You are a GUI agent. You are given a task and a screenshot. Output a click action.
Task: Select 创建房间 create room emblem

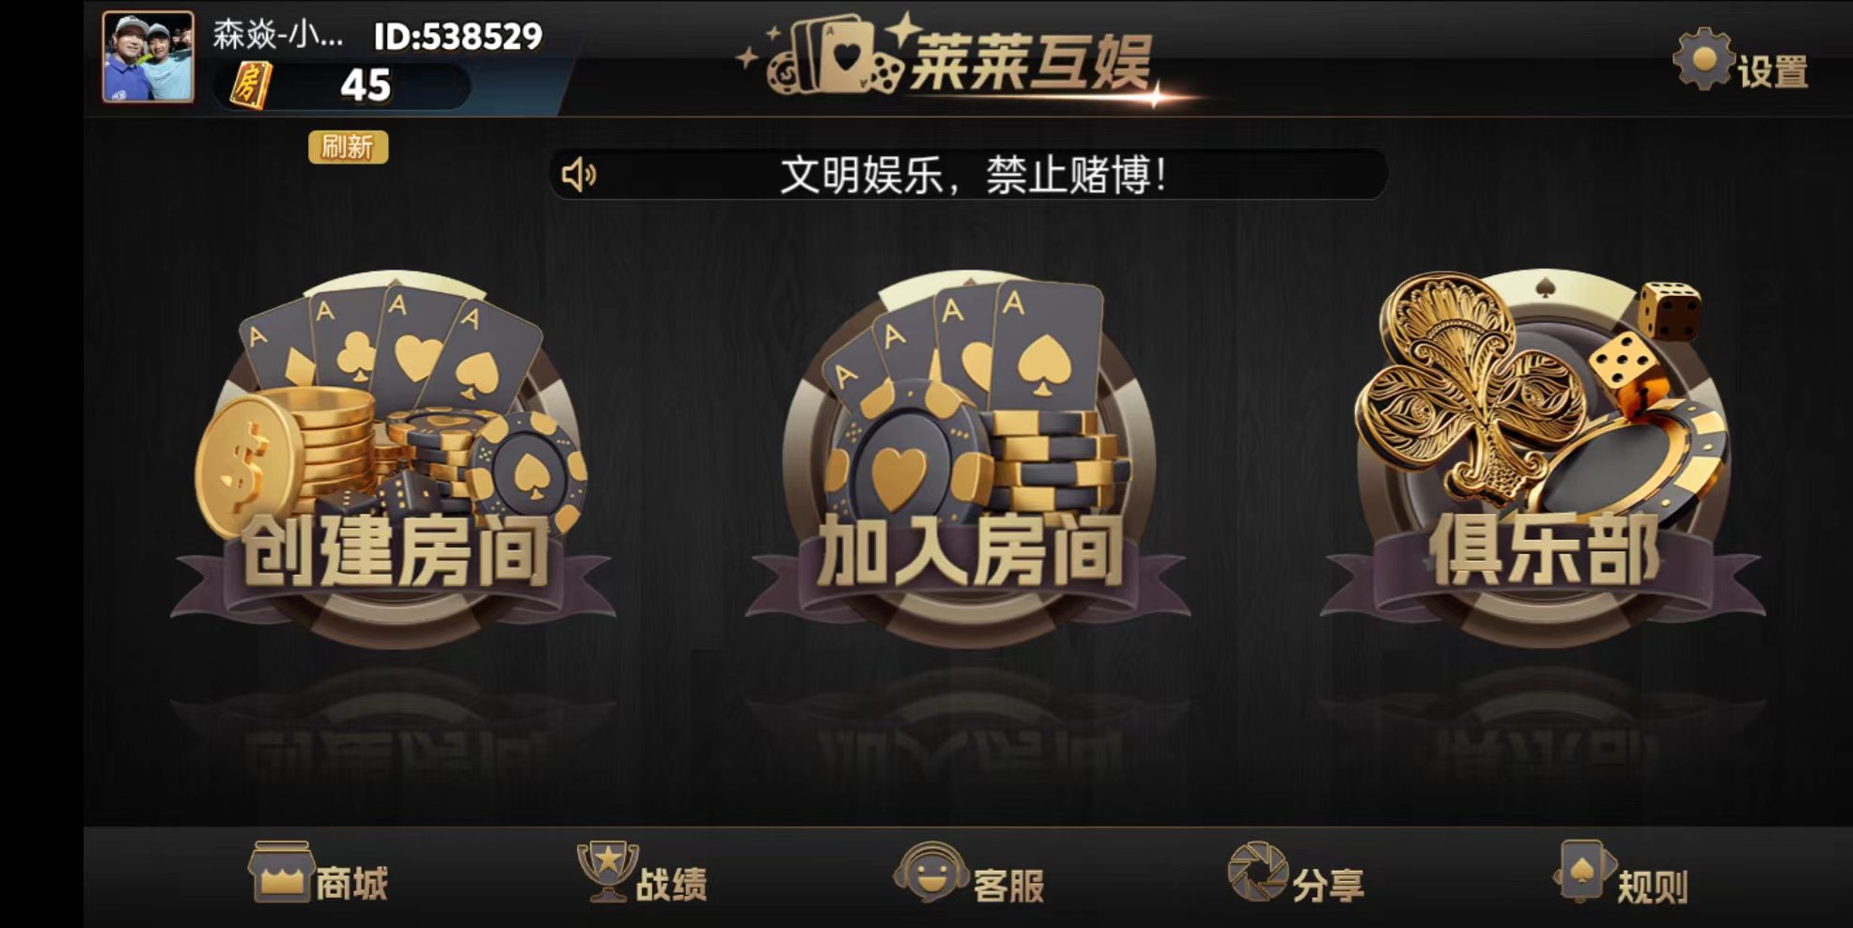[x=393, y=457]
